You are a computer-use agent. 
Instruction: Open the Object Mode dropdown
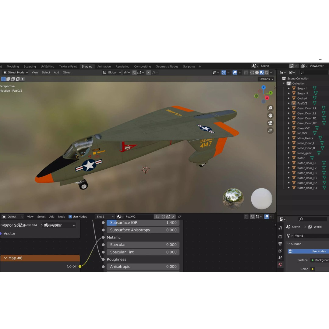(15, 73)
